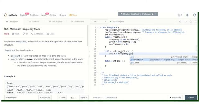Open the Problems nav item
199x112 pixels.
34,15
